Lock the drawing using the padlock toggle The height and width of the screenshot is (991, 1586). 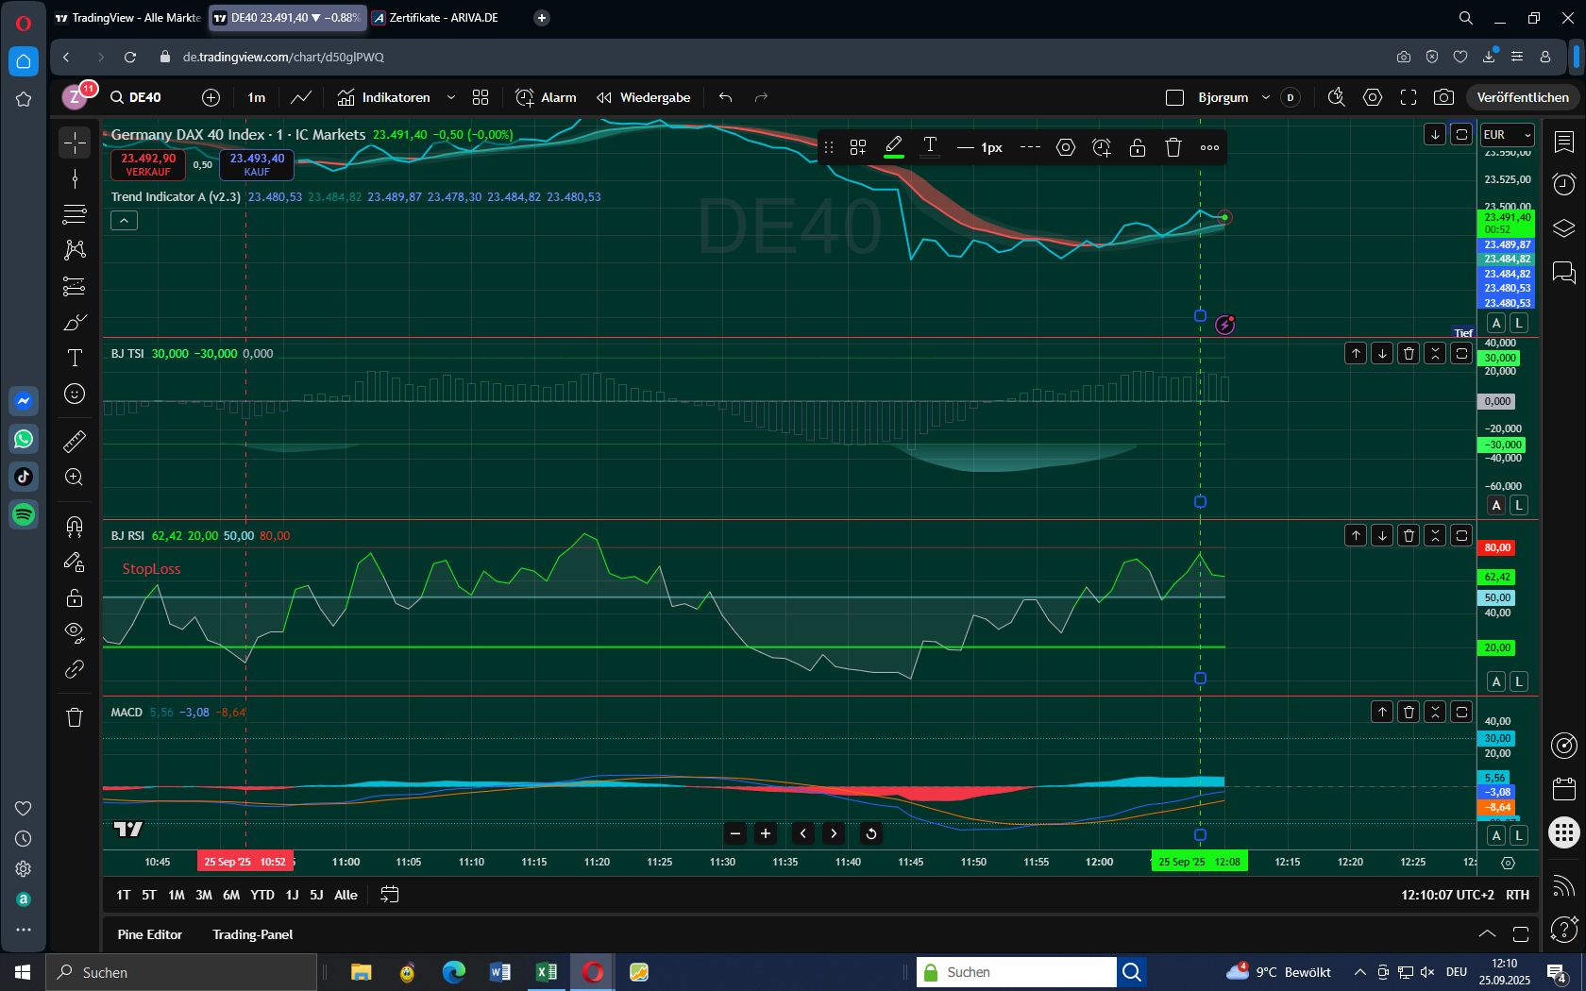click(x=74, y=597)
